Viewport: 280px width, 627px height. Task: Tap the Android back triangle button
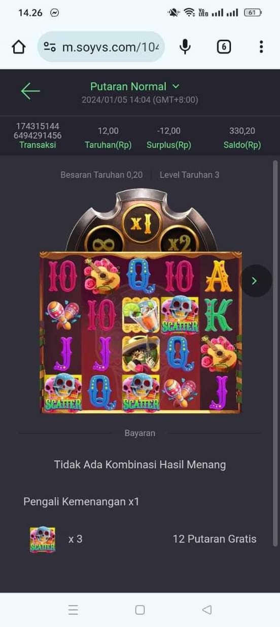pos(206,610)
